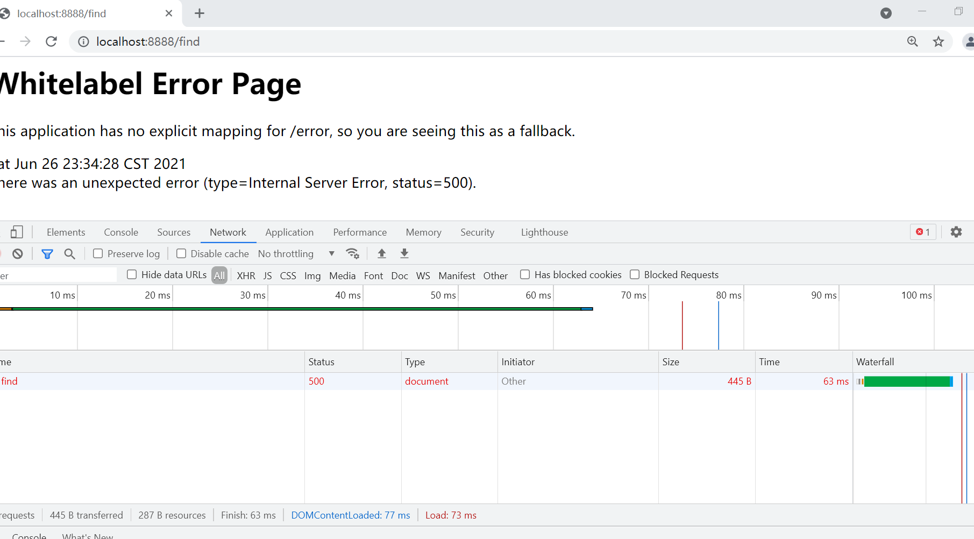Open the browser tab search dropdown
Viewport: 974px width, 539px height.
click(886, 13)
